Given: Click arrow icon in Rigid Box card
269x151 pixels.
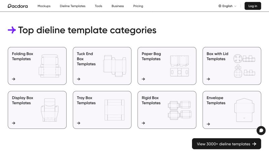Looking at the screenshot, I should pyautogui.click(x=144, y=123).
